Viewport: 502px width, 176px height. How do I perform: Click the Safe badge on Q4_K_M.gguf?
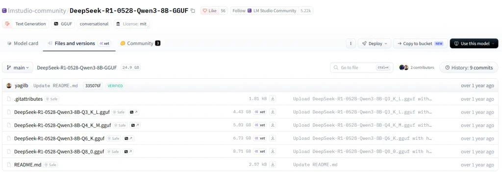coord(120,125)
